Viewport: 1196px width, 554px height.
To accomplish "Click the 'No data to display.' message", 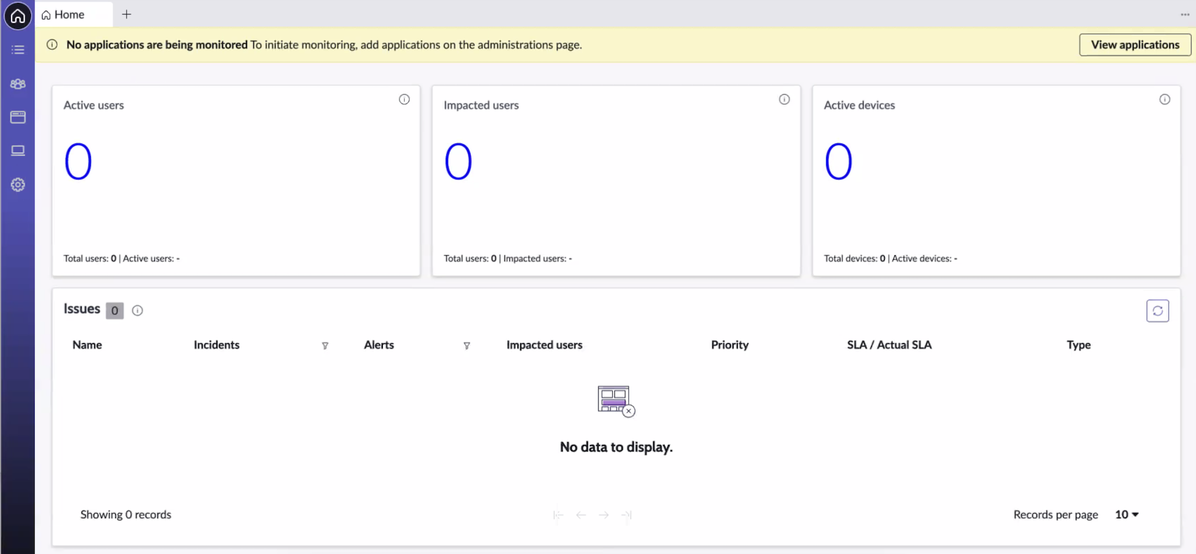I will click(616, 447).
